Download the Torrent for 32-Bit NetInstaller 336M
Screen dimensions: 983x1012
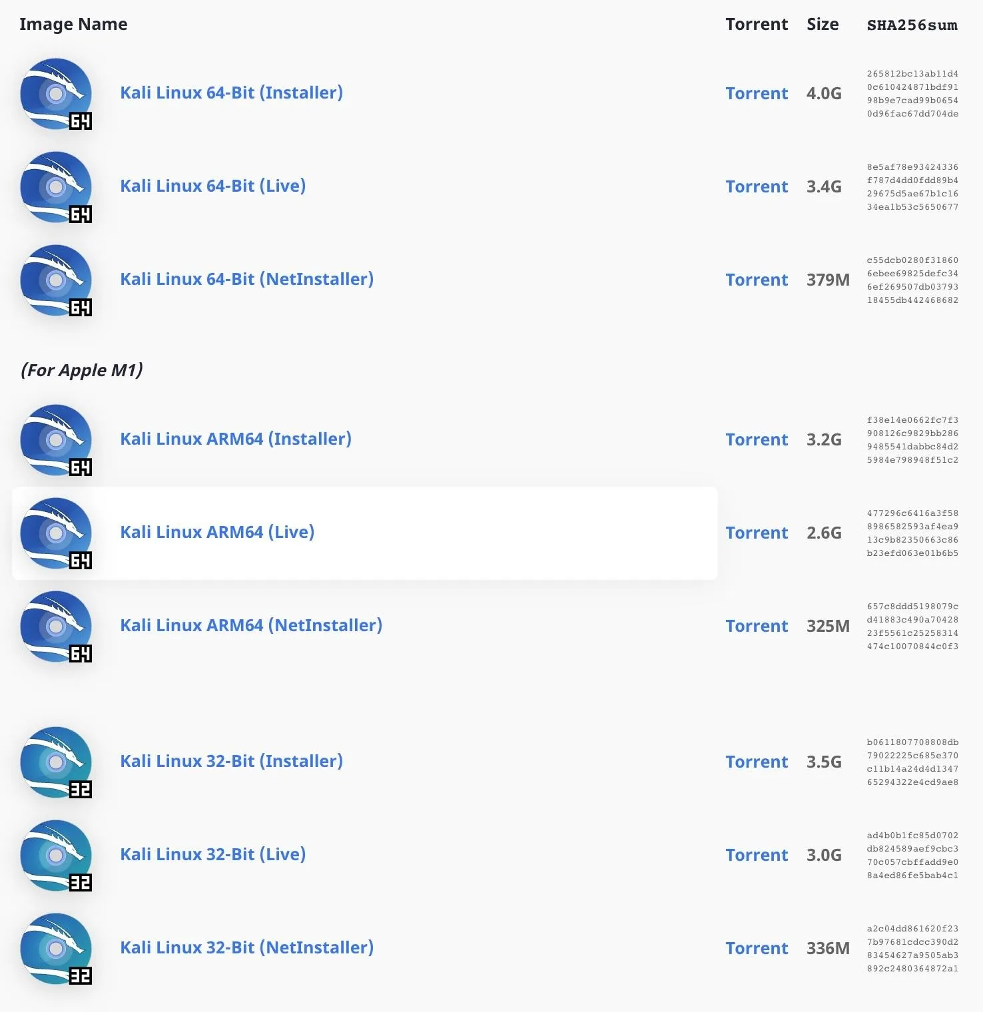click(757, 948)
